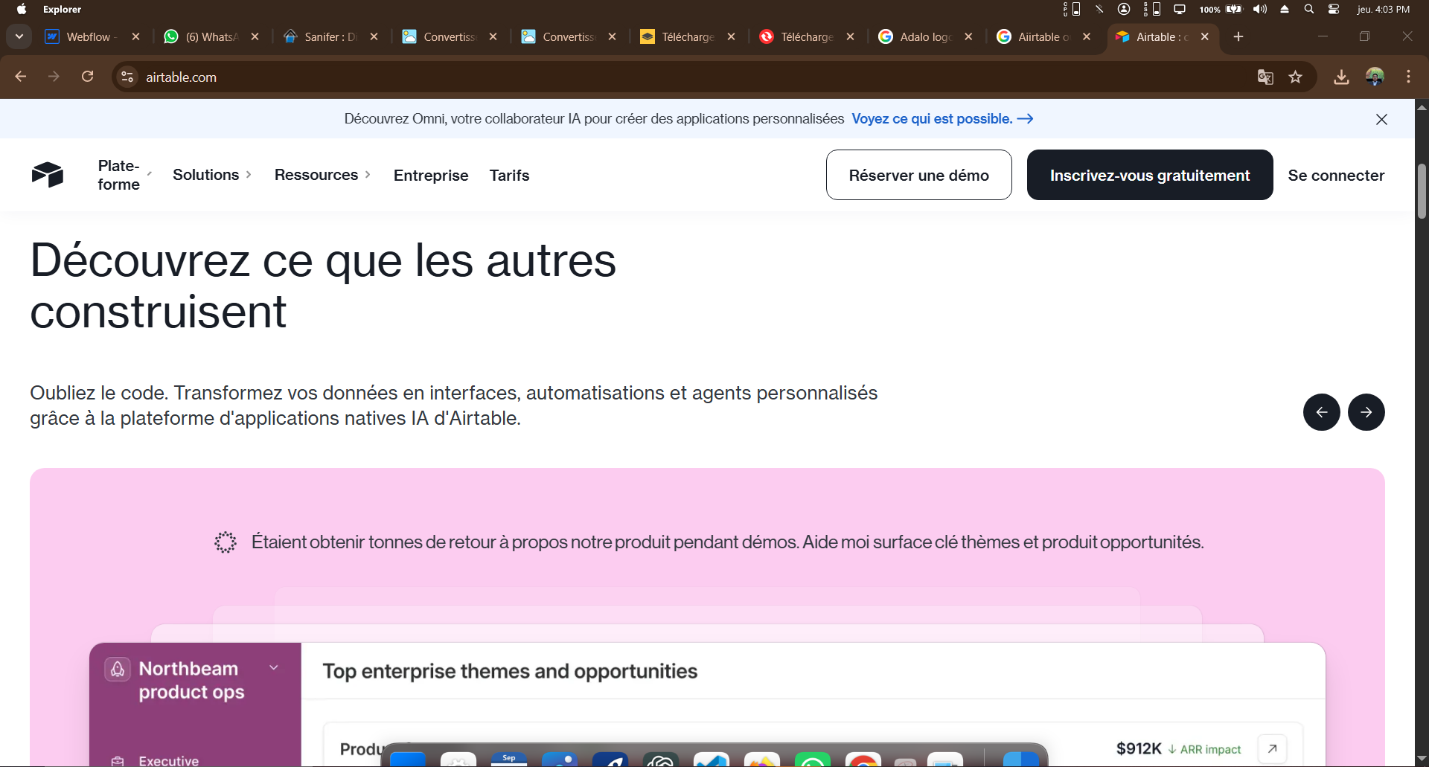Bookmark this page with the star icon
Image resolution: width=1429 pixels, height=767 pixels.
(x=1296, y=77)
